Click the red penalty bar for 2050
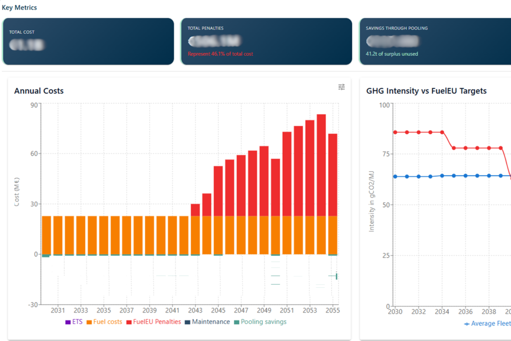Image resolution: width=511 pixels, height=341 pixels. [275, 187]
